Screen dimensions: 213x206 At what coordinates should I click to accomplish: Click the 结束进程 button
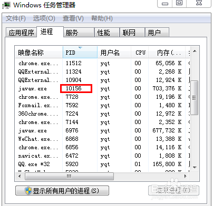click(x=173, y=190)
